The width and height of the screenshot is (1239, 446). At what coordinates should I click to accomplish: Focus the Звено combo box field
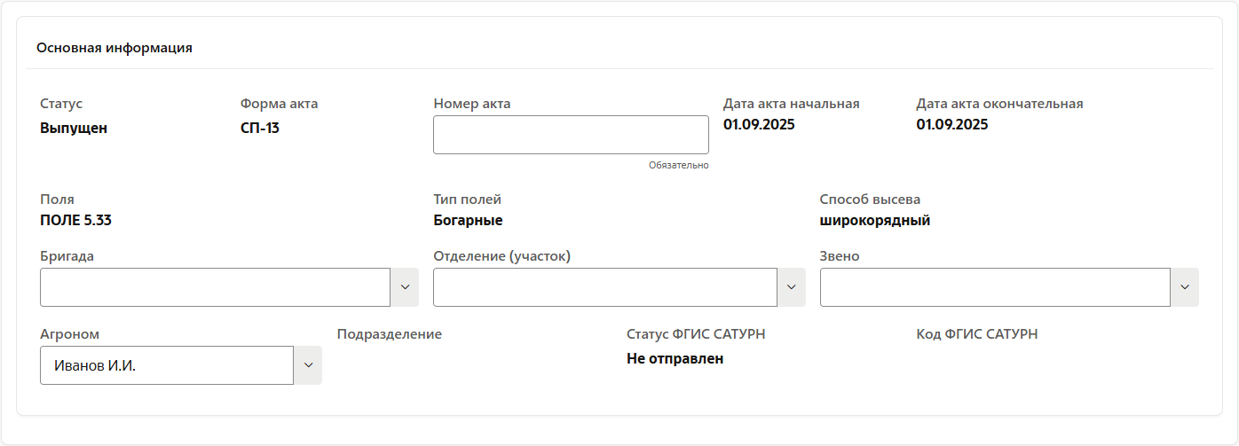tap(994, 287)
